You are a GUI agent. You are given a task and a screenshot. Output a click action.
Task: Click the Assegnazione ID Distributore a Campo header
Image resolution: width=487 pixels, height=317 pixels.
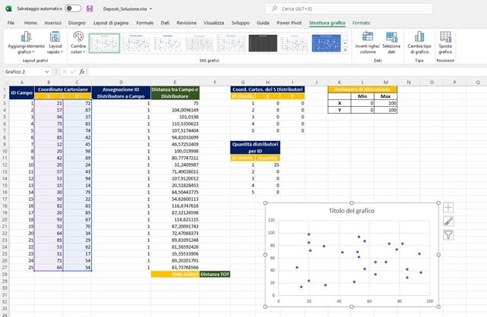click(x=121, y=93)
